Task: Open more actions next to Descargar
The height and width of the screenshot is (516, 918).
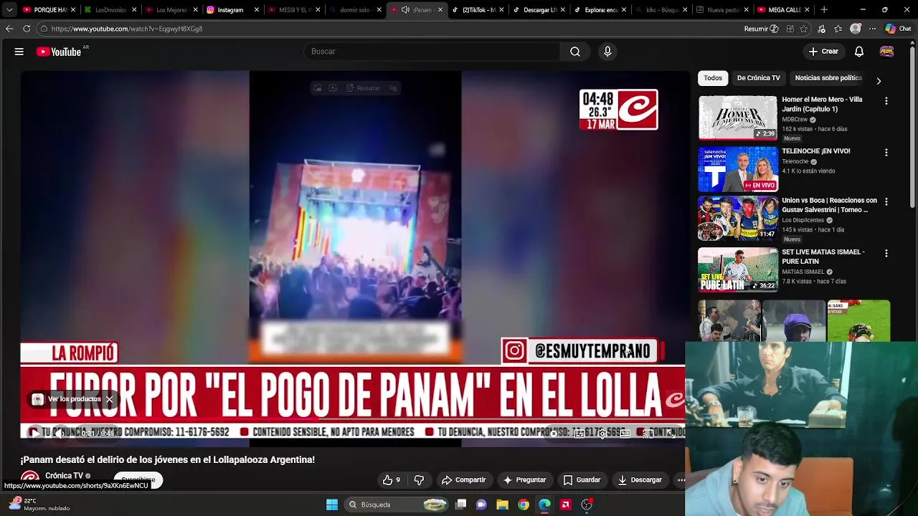Action: pyautogui.click(x=681, y=480)
